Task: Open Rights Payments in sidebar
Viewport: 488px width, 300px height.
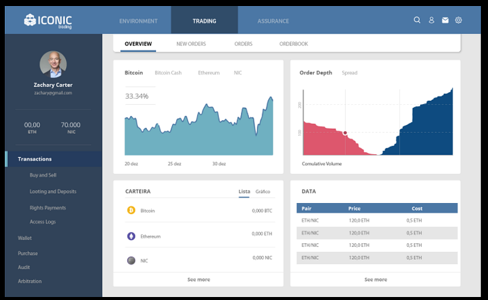Action: (x=48, y=208)
